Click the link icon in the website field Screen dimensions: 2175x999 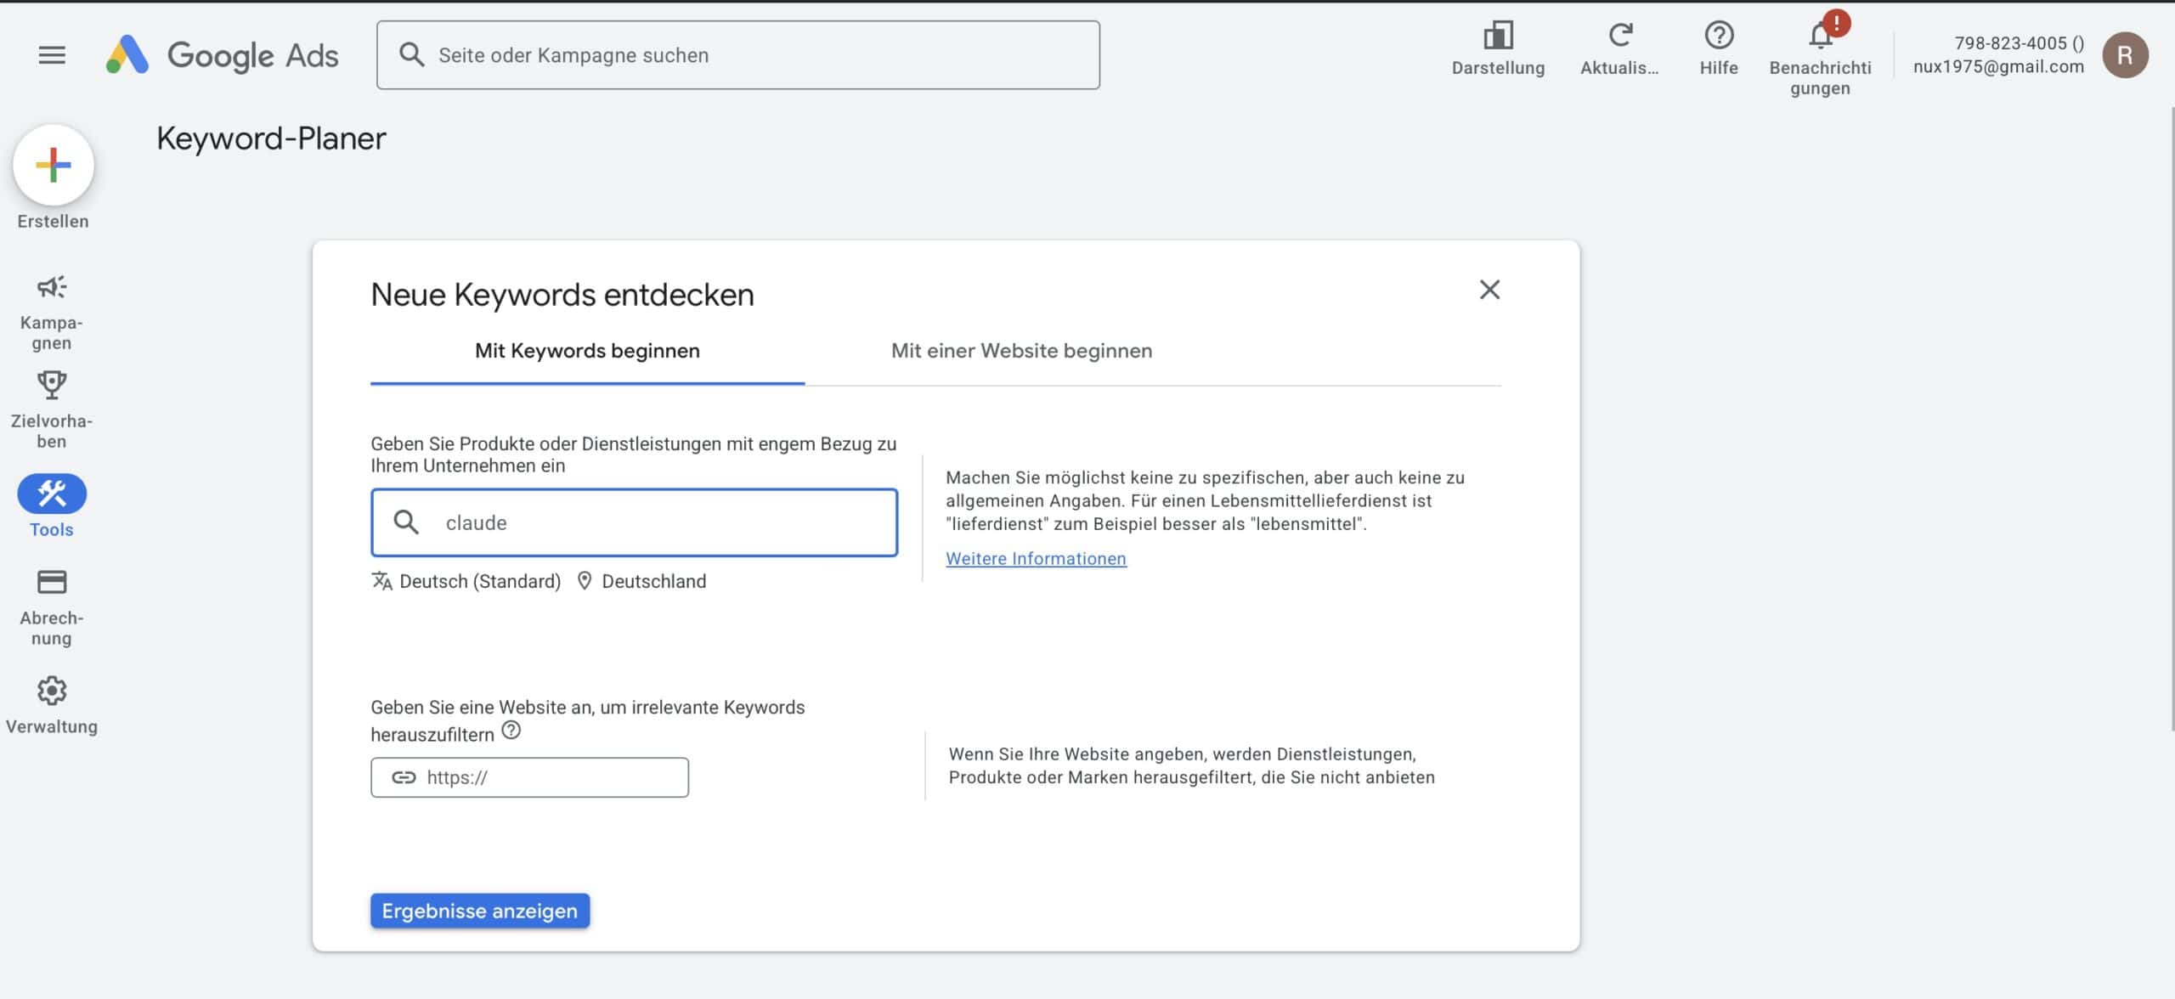pos(404,777)
